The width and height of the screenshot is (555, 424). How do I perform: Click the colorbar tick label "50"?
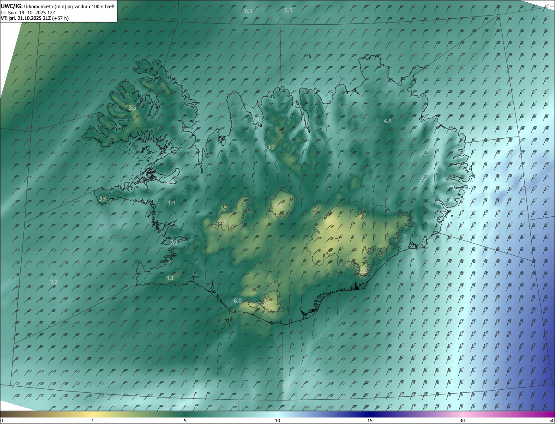coord(552,421)
